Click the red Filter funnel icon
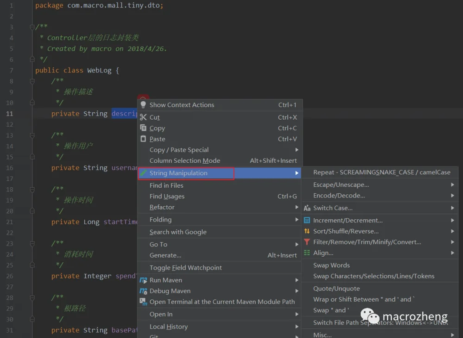This screenshot has width=463, height=338. (307, 242)
